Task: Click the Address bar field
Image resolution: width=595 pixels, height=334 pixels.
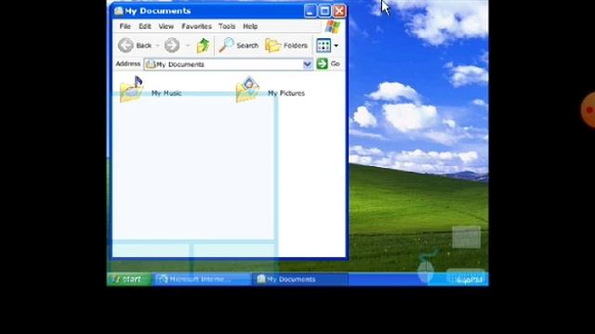Action: 228,64
